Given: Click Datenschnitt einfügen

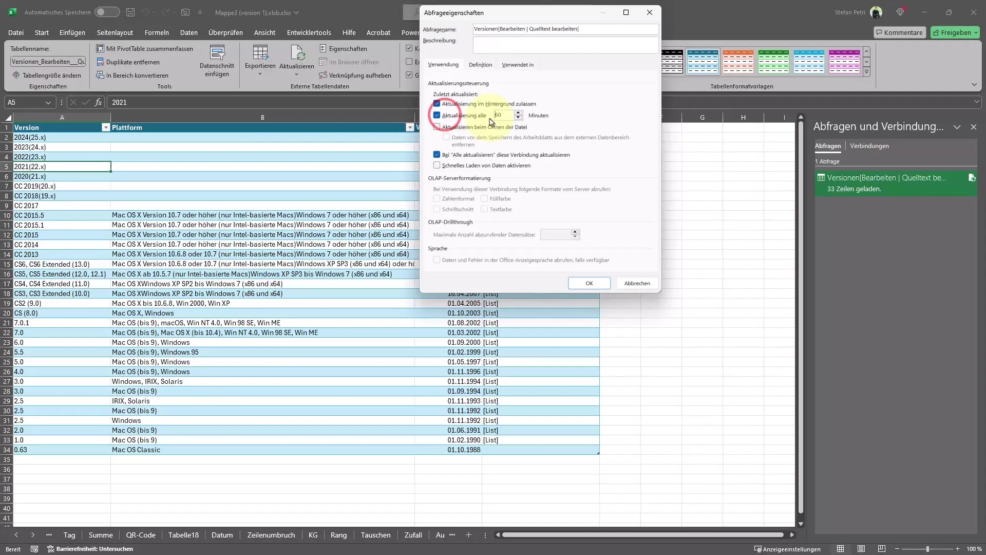Looking at the screenshot, I should 217,61.
